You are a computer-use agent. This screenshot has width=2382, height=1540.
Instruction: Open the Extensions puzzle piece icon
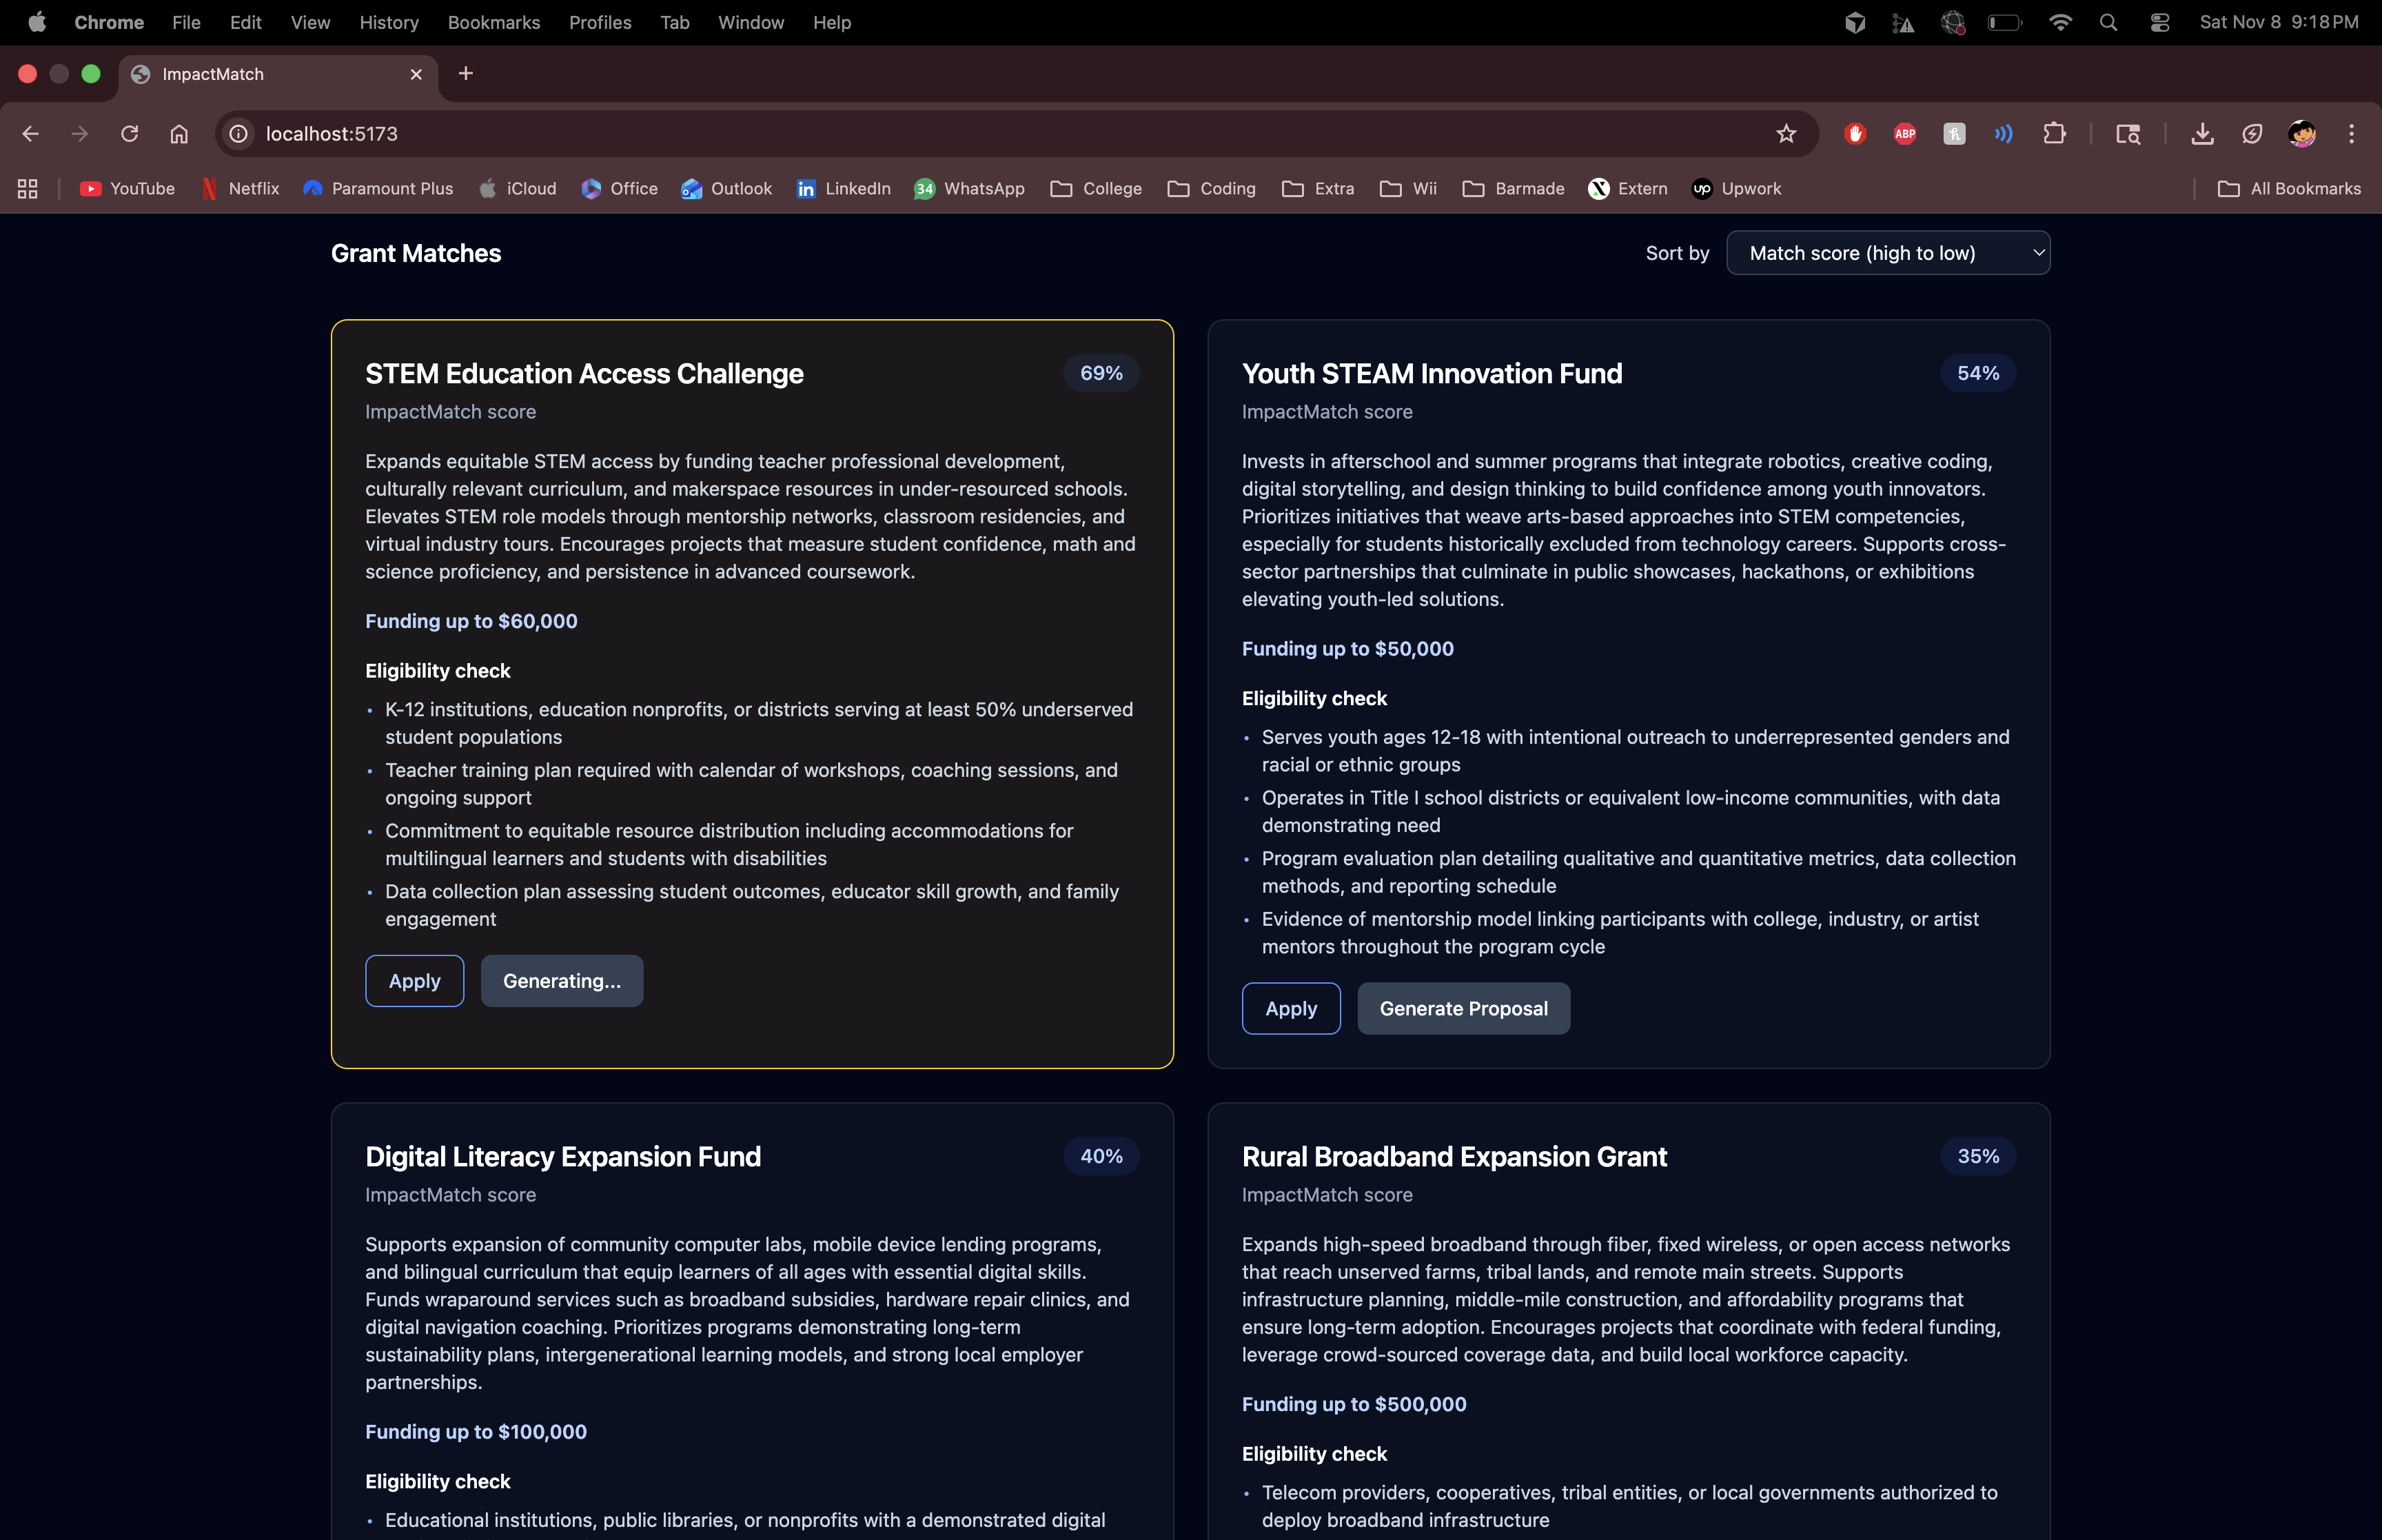[2054, 134]
